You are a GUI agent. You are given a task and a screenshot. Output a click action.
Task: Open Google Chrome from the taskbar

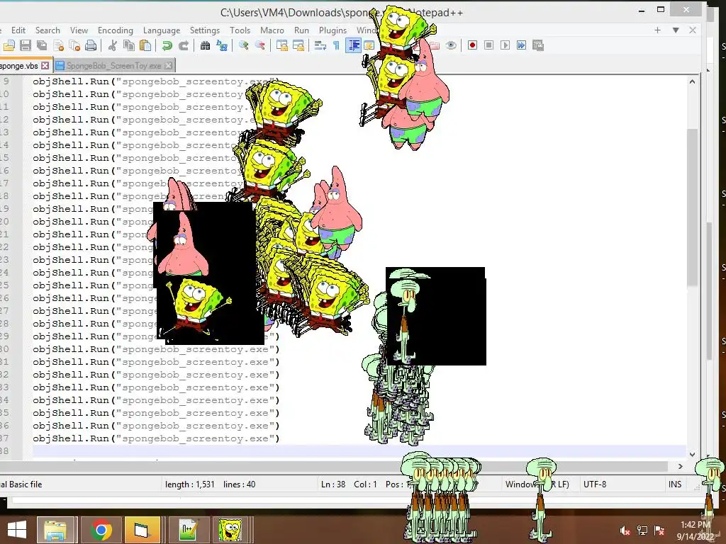(101, 530)
